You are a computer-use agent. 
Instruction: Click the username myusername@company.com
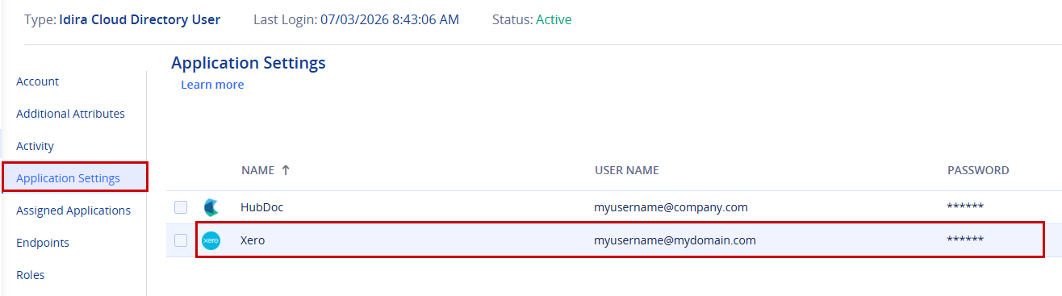[x=671, y=207]
